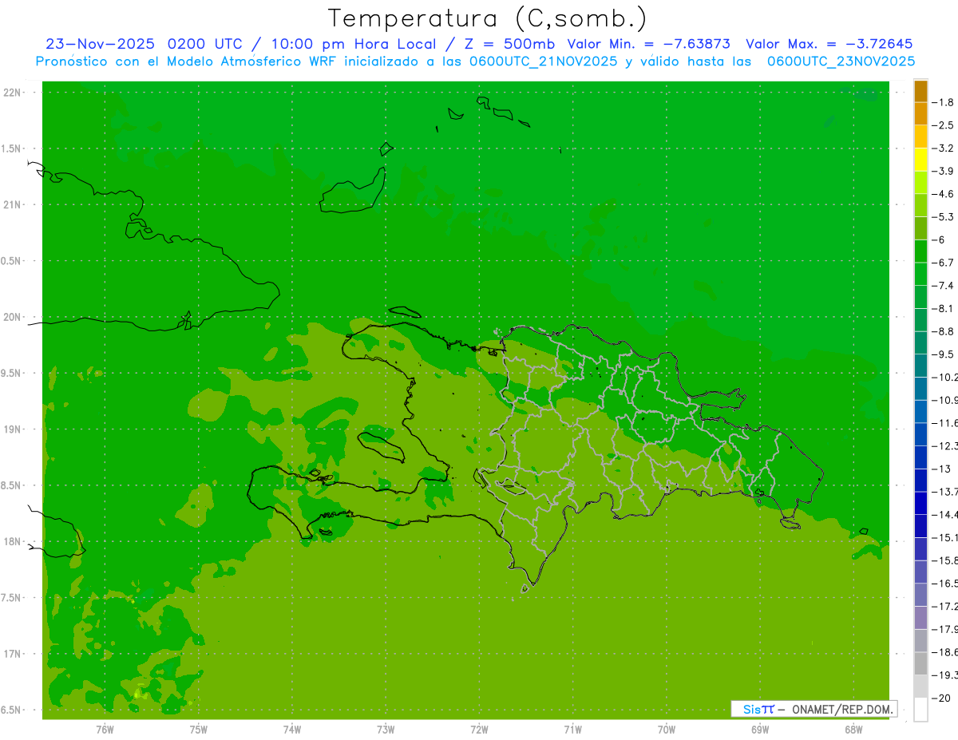Pick the green swatch between -6 and -6.7

[x=920, y=251]
